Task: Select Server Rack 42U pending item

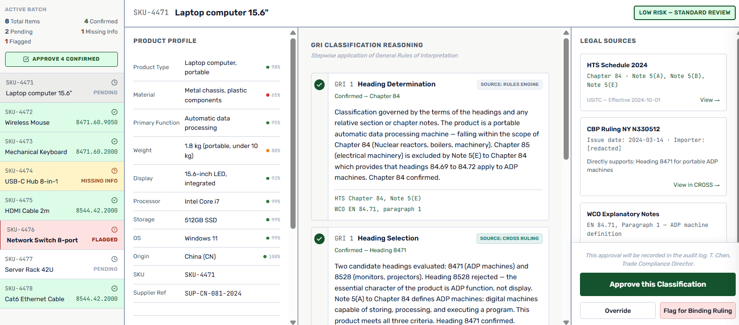Action: (x=62, y=264)
